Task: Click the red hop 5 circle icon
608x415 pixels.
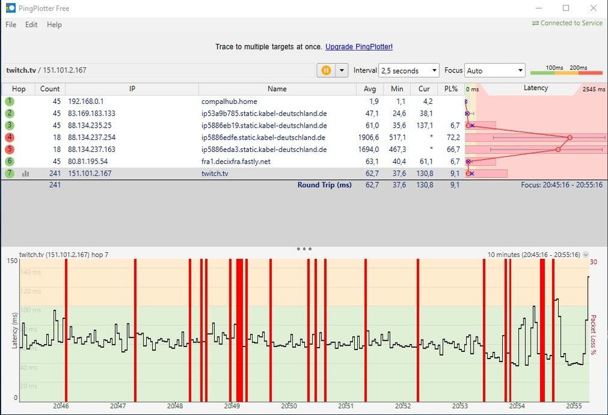Action: point(10,149)
